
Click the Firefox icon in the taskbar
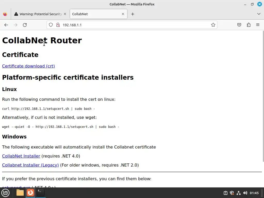pos(30,193)
